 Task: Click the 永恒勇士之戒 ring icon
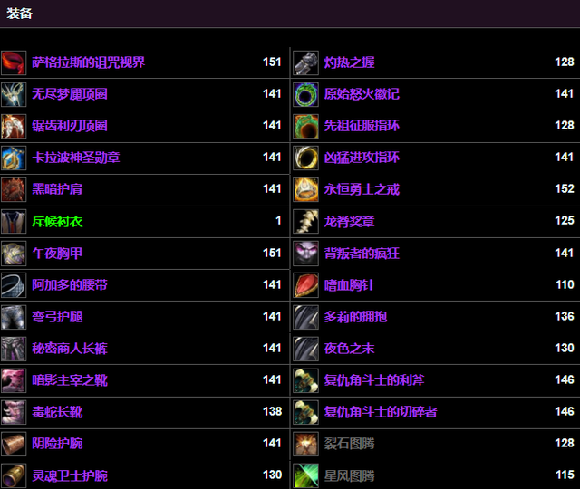[x=306, y=189]
